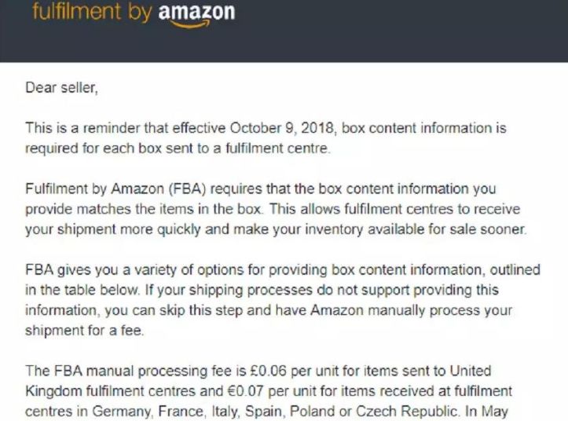
Task: Click the 'Dear seller,' greeting line
Action: pos(61,88)
